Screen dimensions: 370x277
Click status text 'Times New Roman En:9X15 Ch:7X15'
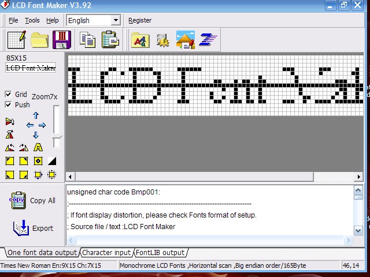point(50,265)
